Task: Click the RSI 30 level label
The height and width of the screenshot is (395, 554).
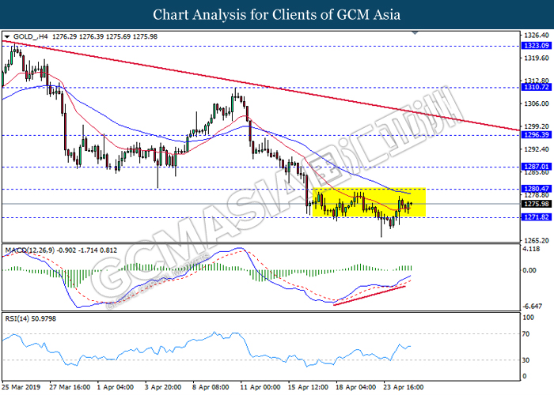Action: tap(526, 359)
